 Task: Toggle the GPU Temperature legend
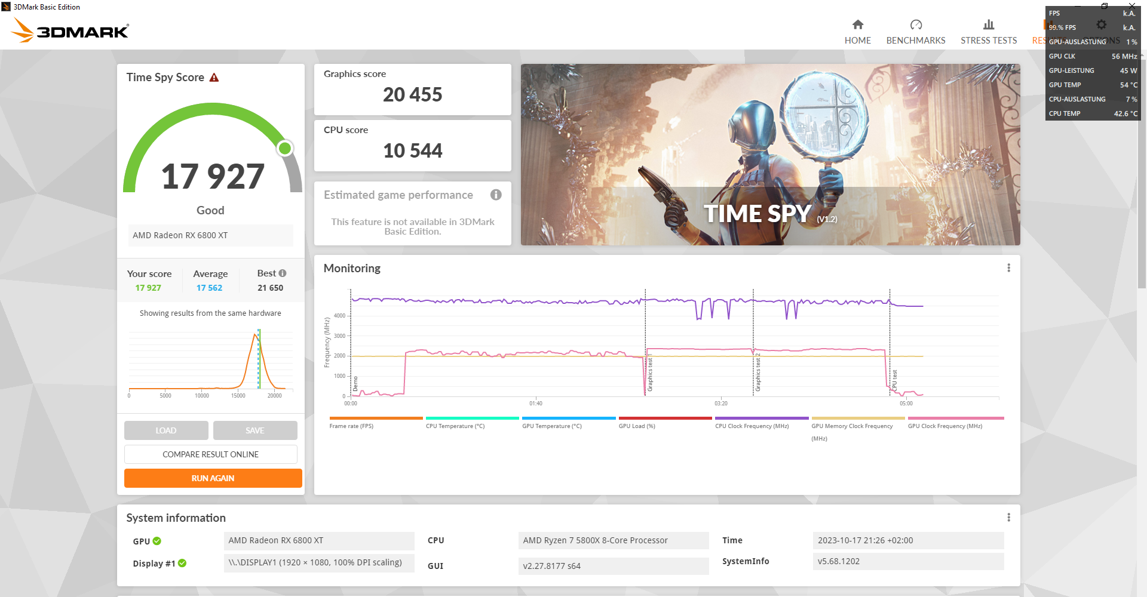click(569, 423)
